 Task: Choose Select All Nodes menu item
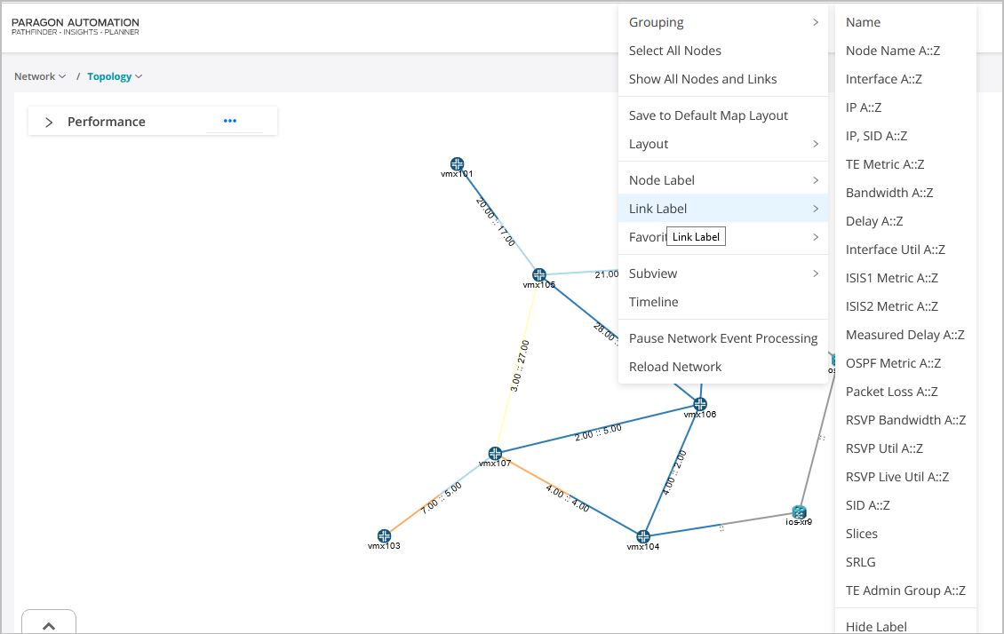click(675, 51)
